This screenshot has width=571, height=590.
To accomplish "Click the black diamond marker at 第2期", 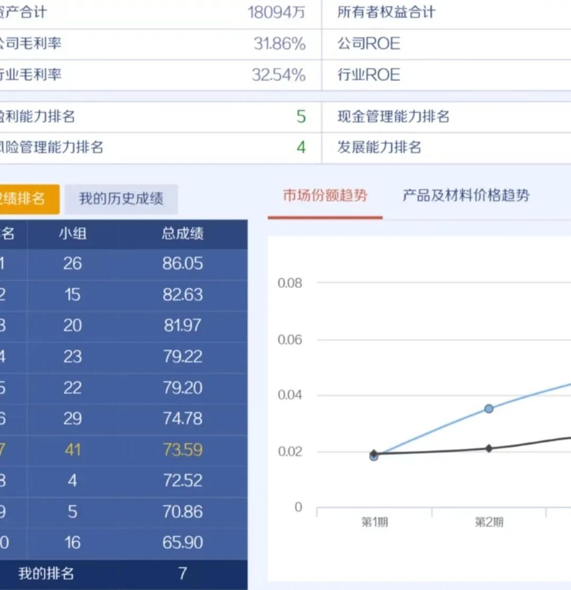I will pos(489,449).
